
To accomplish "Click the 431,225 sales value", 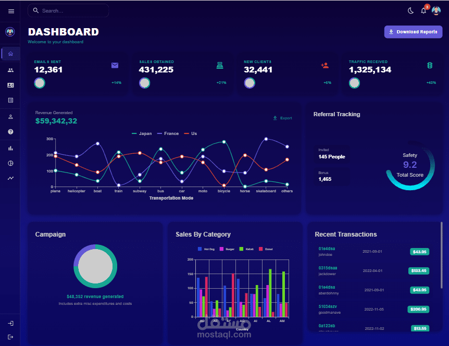I will [156, 70].
